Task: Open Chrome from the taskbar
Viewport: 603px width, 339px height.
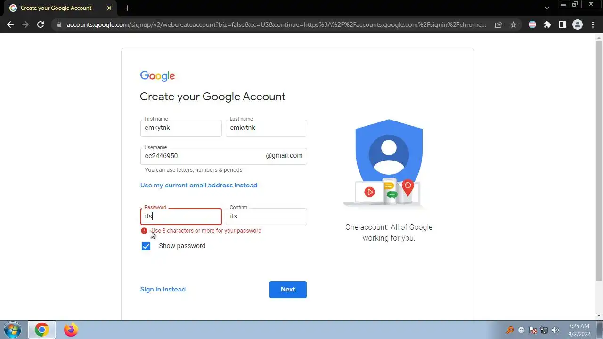Action: pos(41,330)
